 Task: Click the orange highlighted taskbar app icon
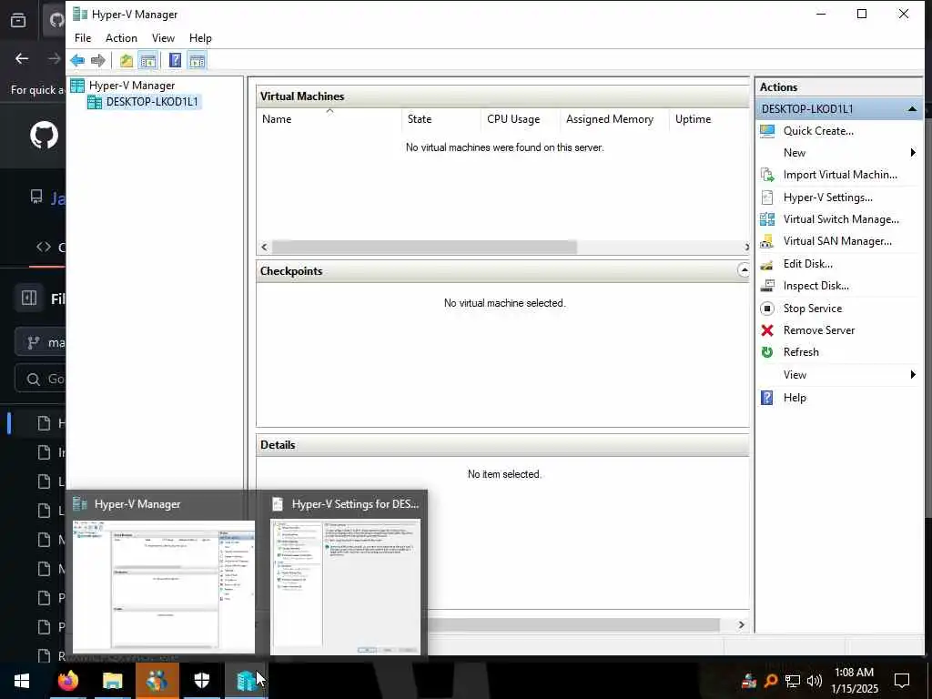(x=157, y=681)
